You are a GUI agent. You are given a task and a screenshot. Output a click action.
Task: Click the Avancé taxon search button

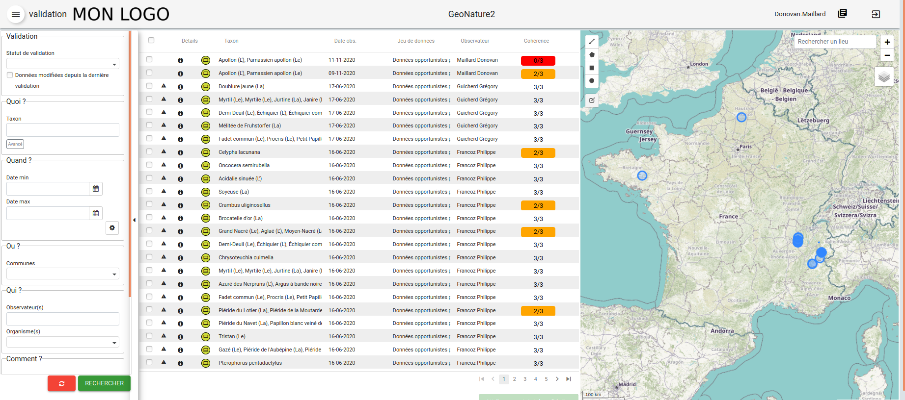click(x=15, y=144)
